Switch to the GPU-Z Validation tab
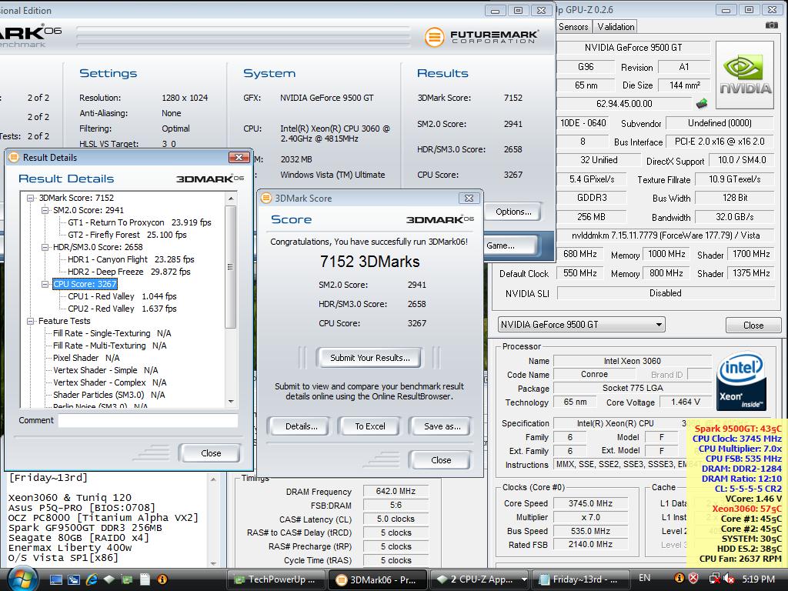Image resolution: width=788 pixels, height=591 pixels. (616, 27)
